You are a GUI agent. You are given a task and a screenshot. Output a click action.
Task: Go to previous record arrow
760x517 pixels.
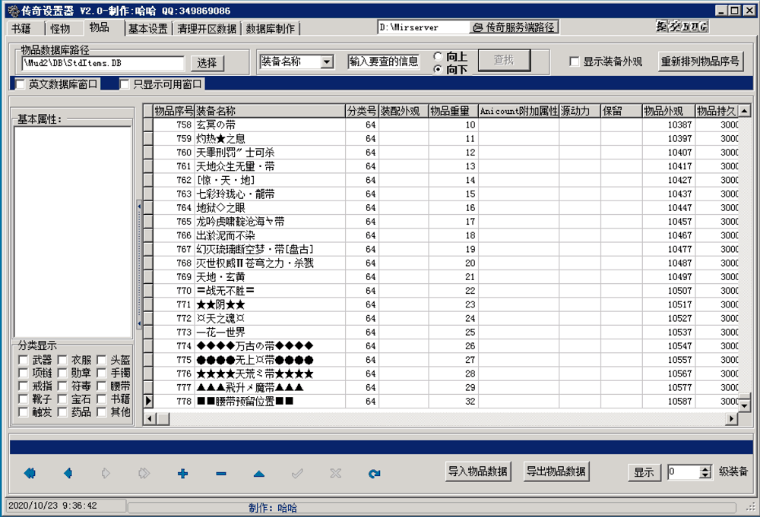click(68, 473)
